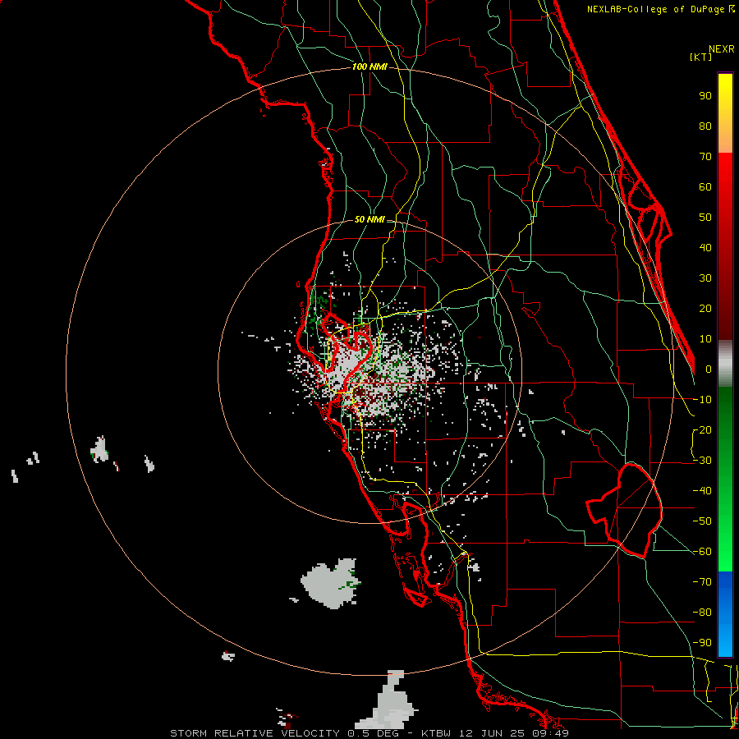Click the -50 knot scale label
Viewport: 739px width, 739px height.
[702, 521]
